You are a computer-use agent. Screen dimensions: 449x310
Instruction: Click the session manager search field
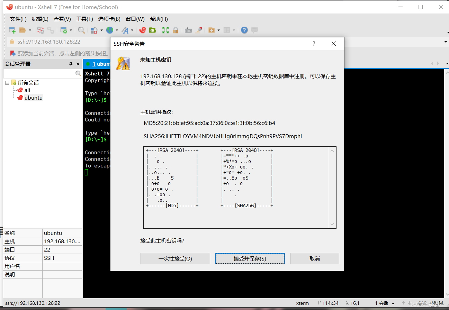(39, 73)
